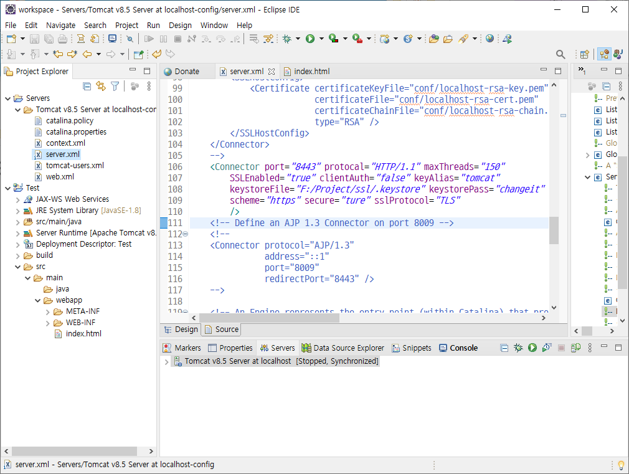Click the New Servlet icon
629x474 pixels.
click(x=408, y=39)
